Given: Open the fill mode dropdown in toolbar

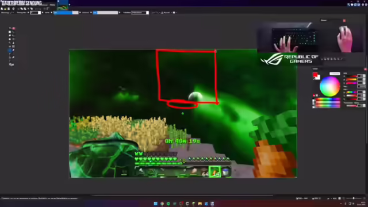Looking at the screenshot, I should pyautogui.click(x=140, y=13).
